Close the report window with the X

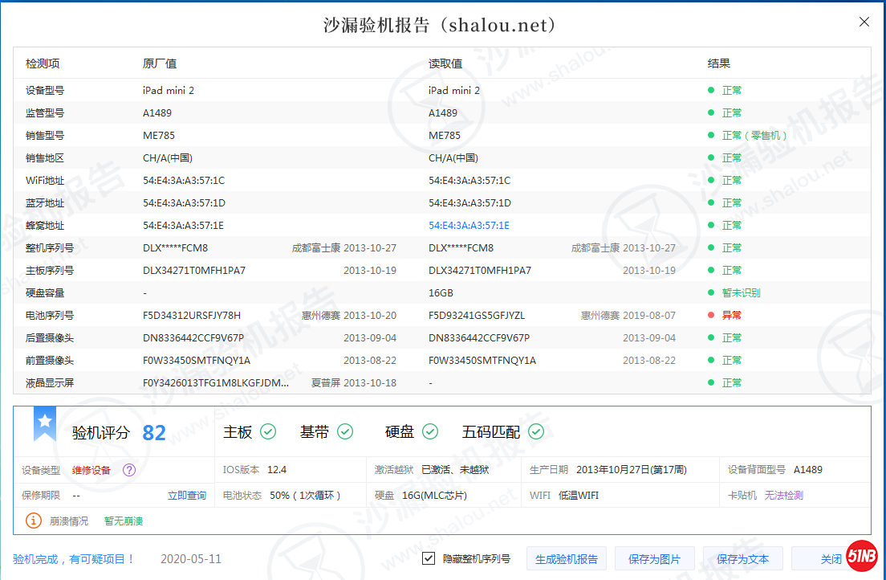864,22
